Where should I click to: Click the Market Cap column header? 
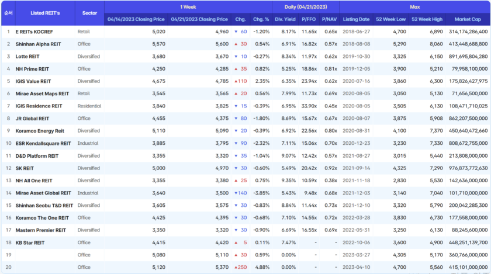(x=468, y=19)
